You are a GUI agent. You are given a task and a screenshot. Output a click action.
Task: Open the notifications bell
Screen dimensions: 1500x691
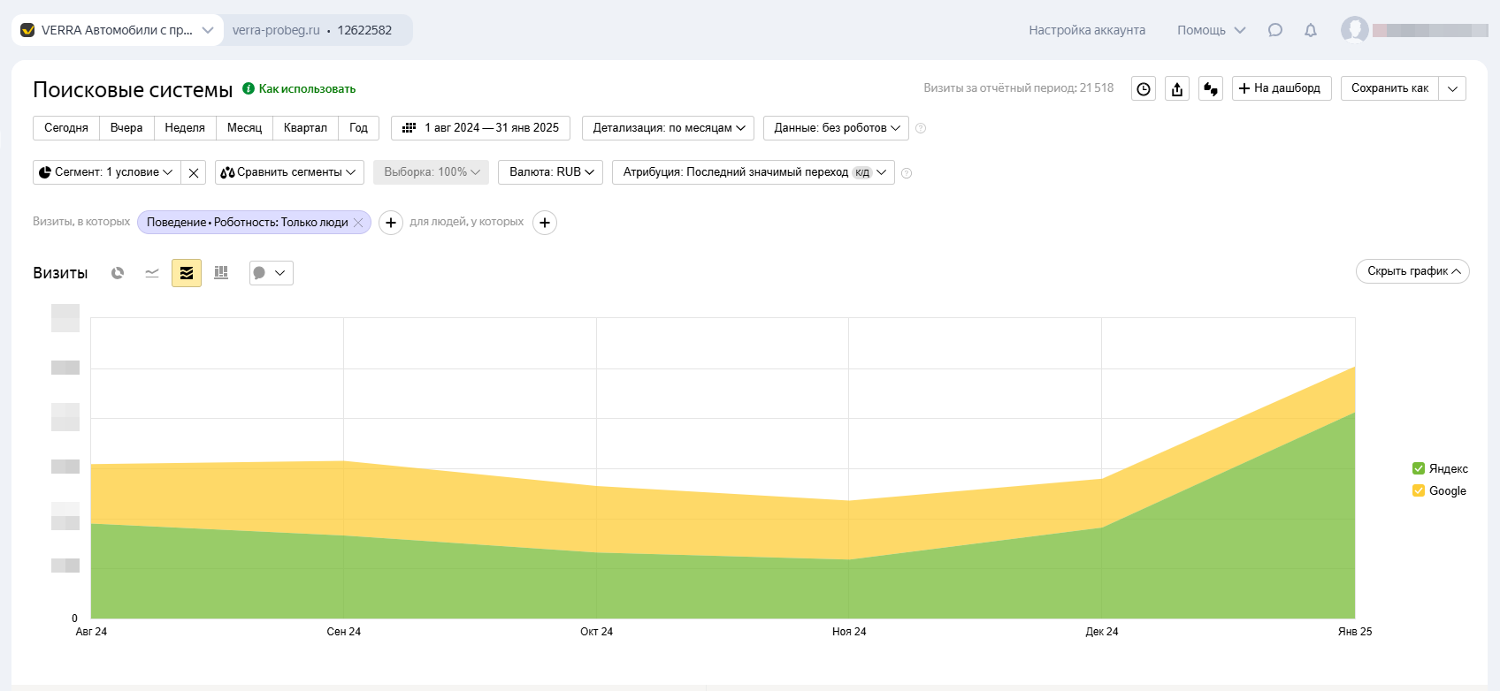1311,30
